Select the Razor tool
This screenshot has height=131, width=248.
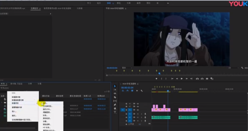[115, 97]
